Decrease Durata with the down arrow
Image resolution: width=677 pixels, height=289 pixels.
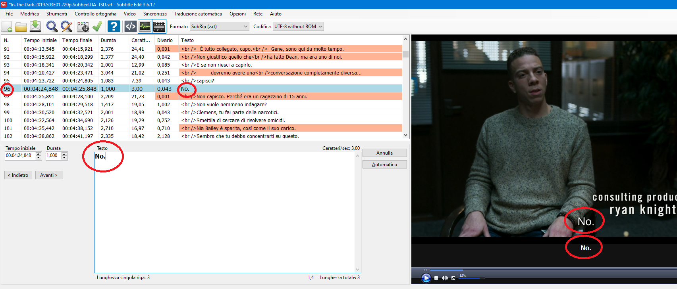click(64, 158)
